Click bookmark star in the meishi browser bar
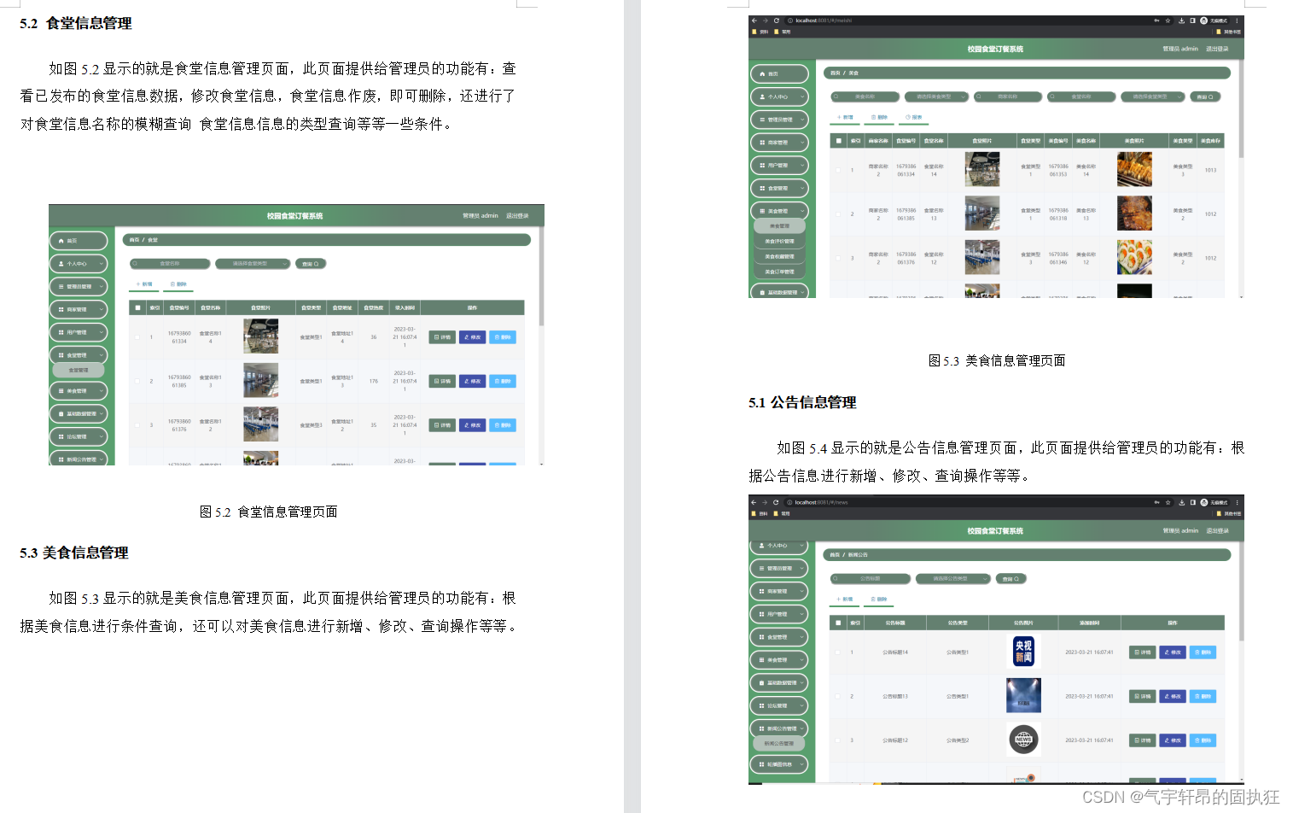Screen dimensions: 1293x813 (x=1168, y=20)
